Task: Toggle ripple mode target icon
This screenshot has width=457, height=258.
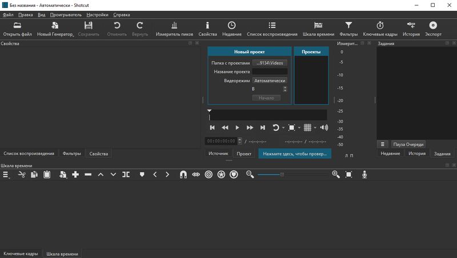Action: click(x=209, y=175)
